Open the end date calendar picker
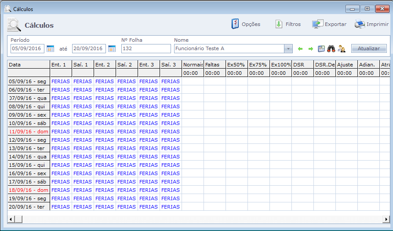The image size is (393, 231). 112,48
